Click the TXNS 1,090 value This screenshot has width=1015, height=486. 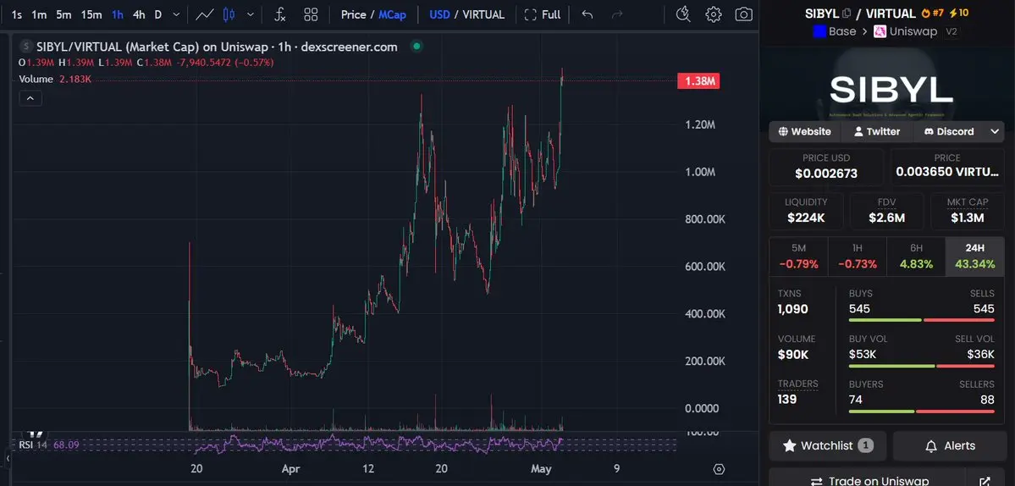coord(793,309)
